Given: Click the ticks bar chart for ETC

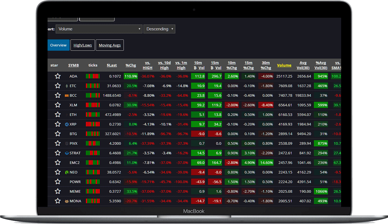Looking at the screenshot, I should (x=93, y=86).
